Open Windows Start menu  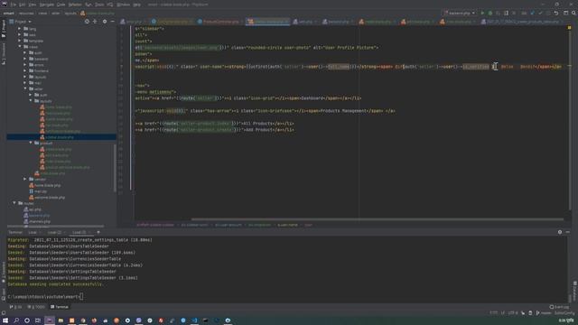click(x=5, y=320)
